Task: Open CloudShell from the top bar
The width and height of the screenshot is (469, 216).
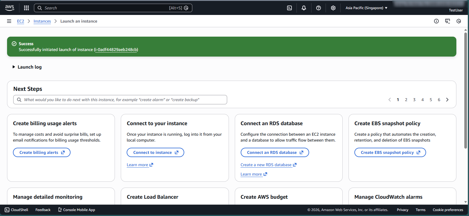Action: pyautogui.click(x=289, y=8)
